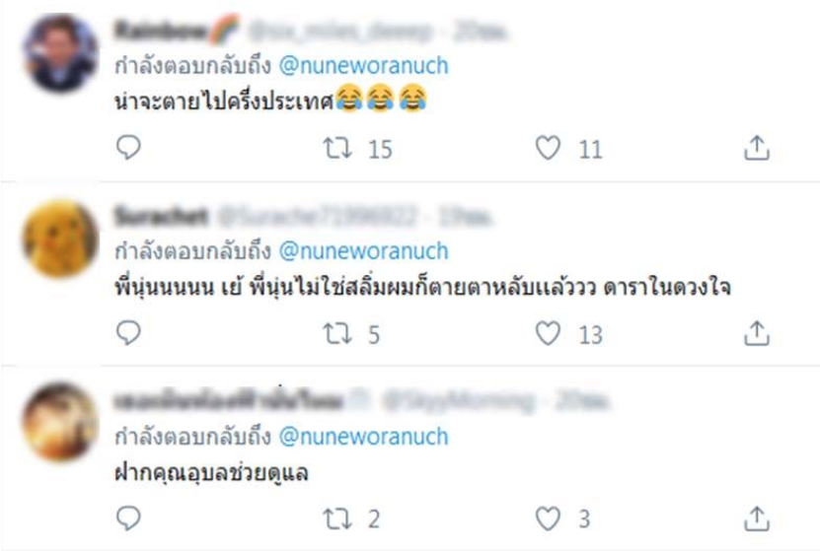Viewport: 820px width, 551px height.
Task: Reply to the tweet with 3 likes
Action: [128, 518]
